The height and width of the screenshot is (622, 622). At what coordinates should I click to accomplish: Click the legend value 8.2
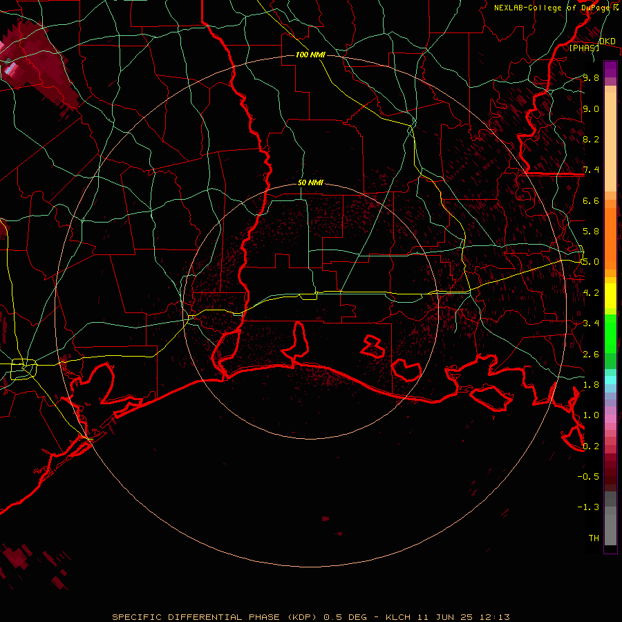(591, 139)
